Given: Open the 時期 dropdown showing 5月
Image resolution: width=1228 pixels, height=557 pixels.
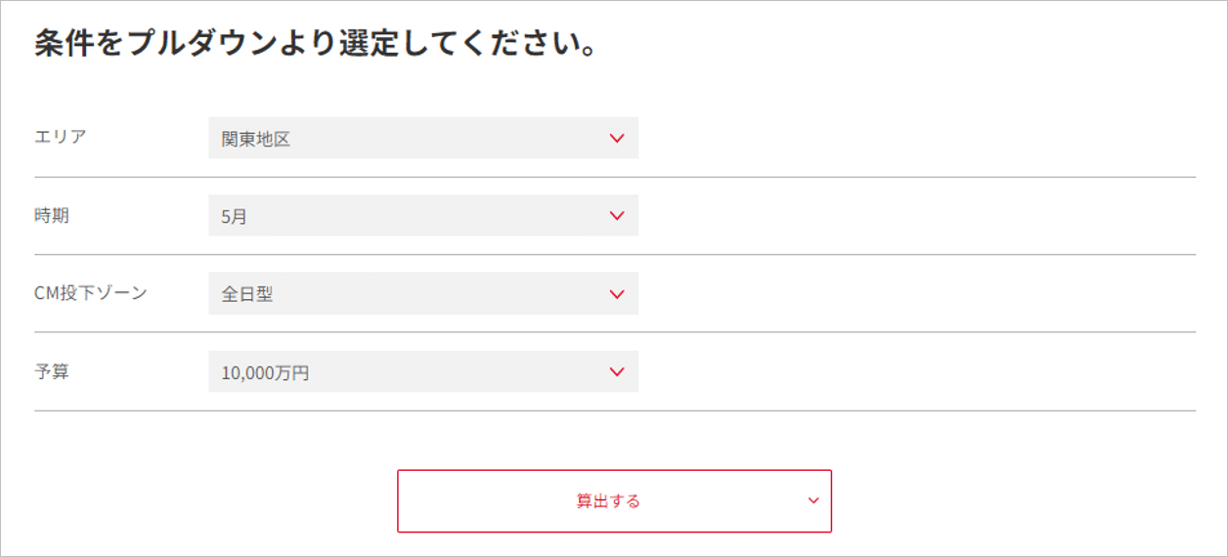Looking at the screenshot, I should tap(422, 216).
